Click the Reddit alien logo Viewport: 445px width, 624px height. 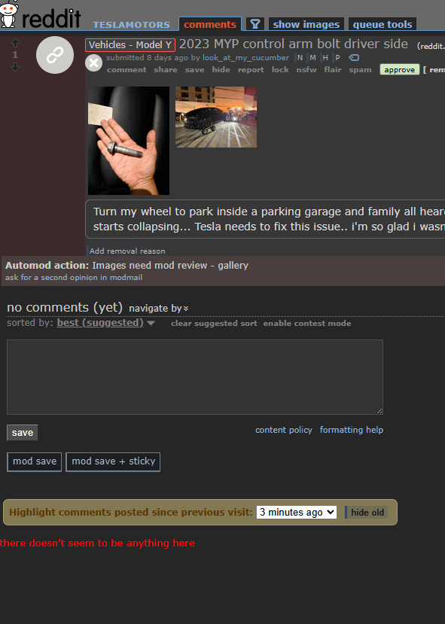9,14
